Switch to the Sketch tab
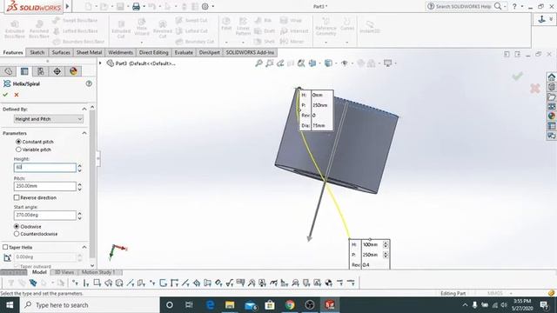 (37, 52)
